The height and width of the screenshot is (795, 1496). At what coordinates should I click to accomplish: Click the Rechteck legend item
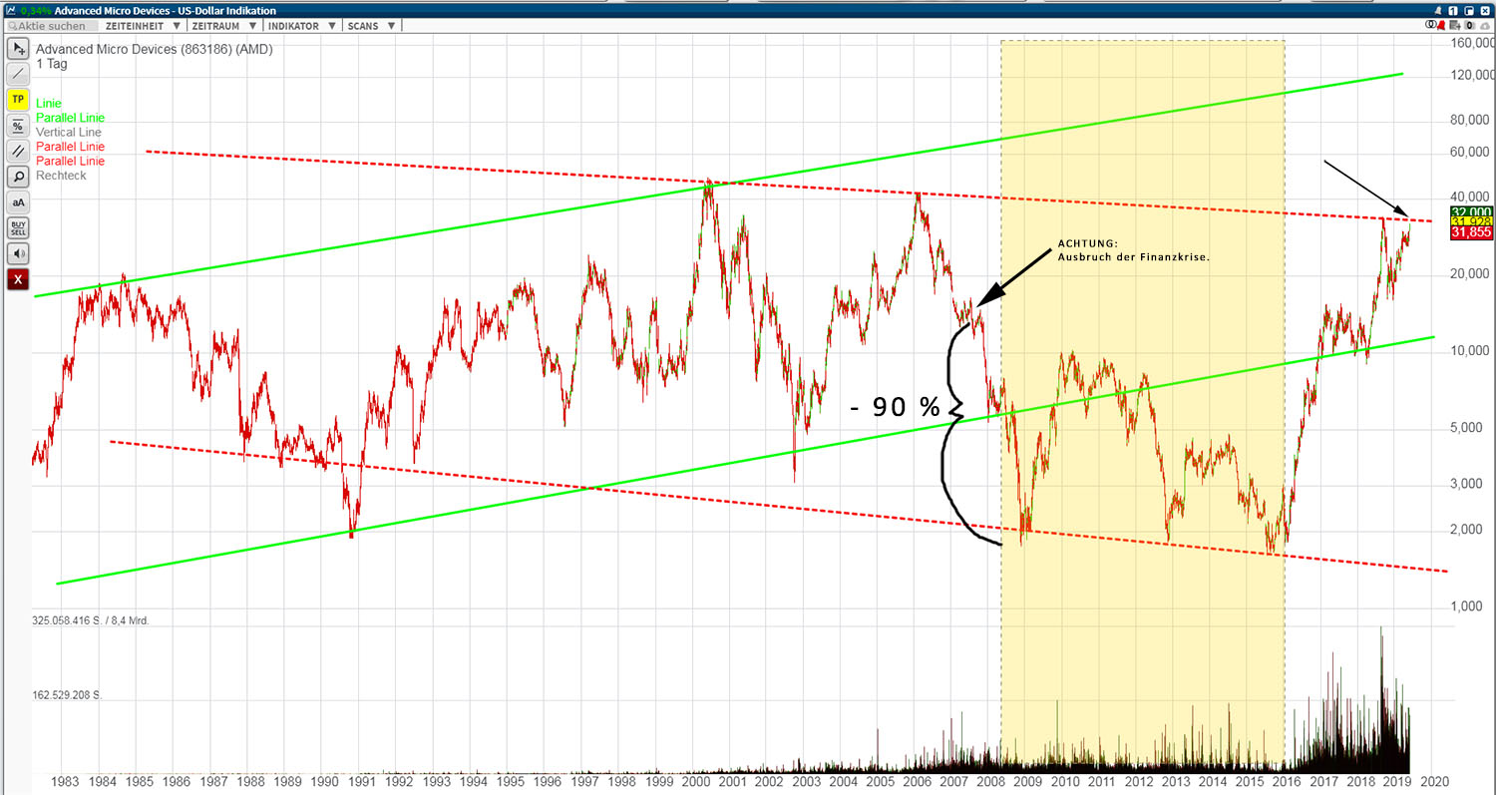pos(61,176)
